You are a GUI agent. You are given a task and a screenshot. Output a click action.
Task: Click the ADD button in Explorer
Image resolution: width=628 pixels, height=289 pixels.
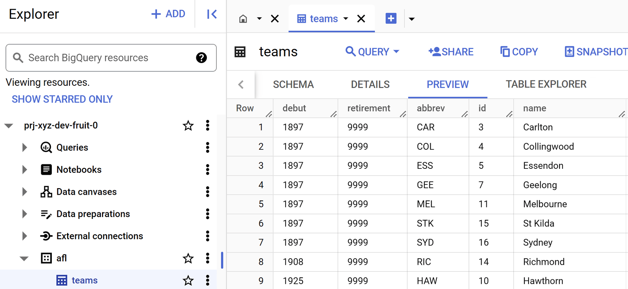(x=168, y=14)
